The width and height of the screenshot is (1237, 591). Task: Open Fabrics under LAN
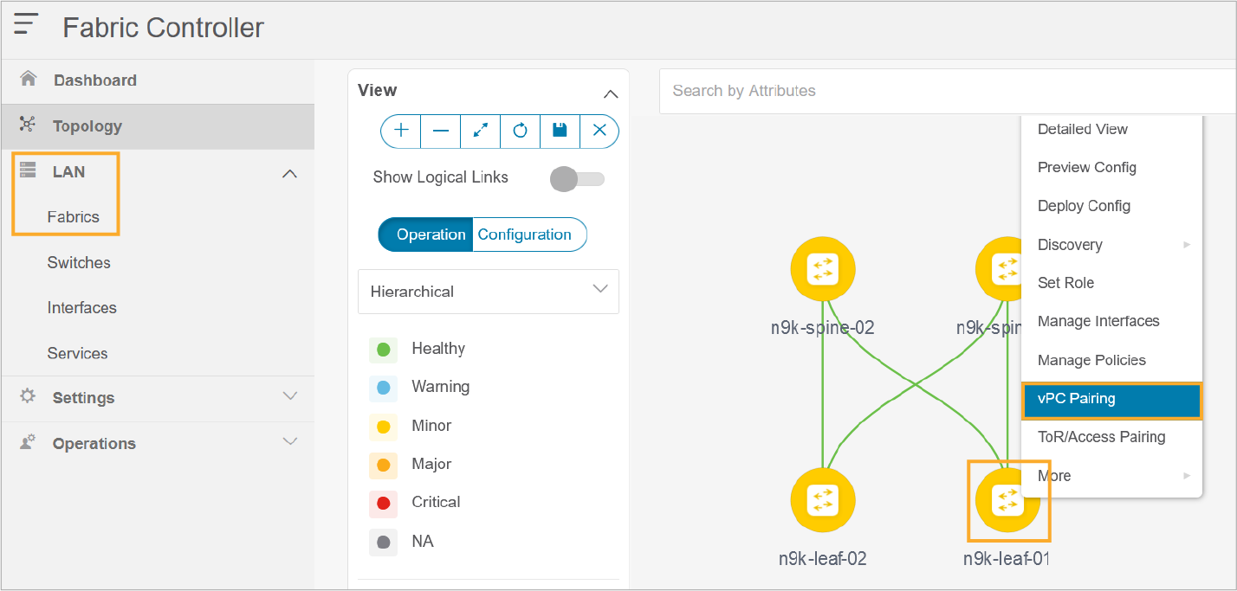tap(73, 217)
